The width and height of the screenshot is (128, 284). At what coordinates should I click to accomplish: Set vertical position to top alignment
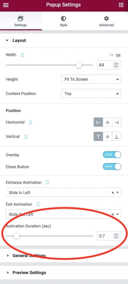click(x=98, y=137)
